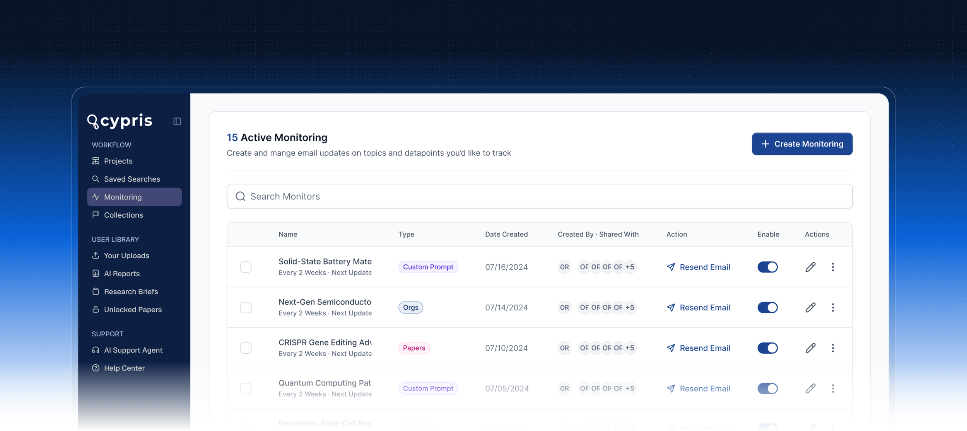Open more options for CRISPR Gene Editing row
Screen dimensions: 967x431
click(x=833, y=348)
